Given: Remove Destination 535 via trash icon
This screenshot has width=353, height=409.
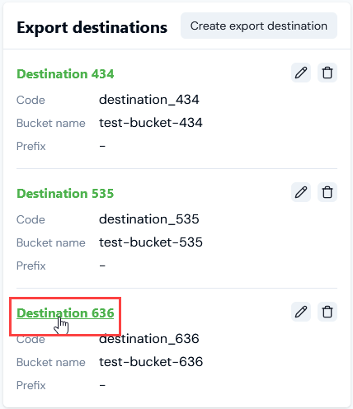Looking at the screenshot, I should pyautogui.click(x=327, y=192).
